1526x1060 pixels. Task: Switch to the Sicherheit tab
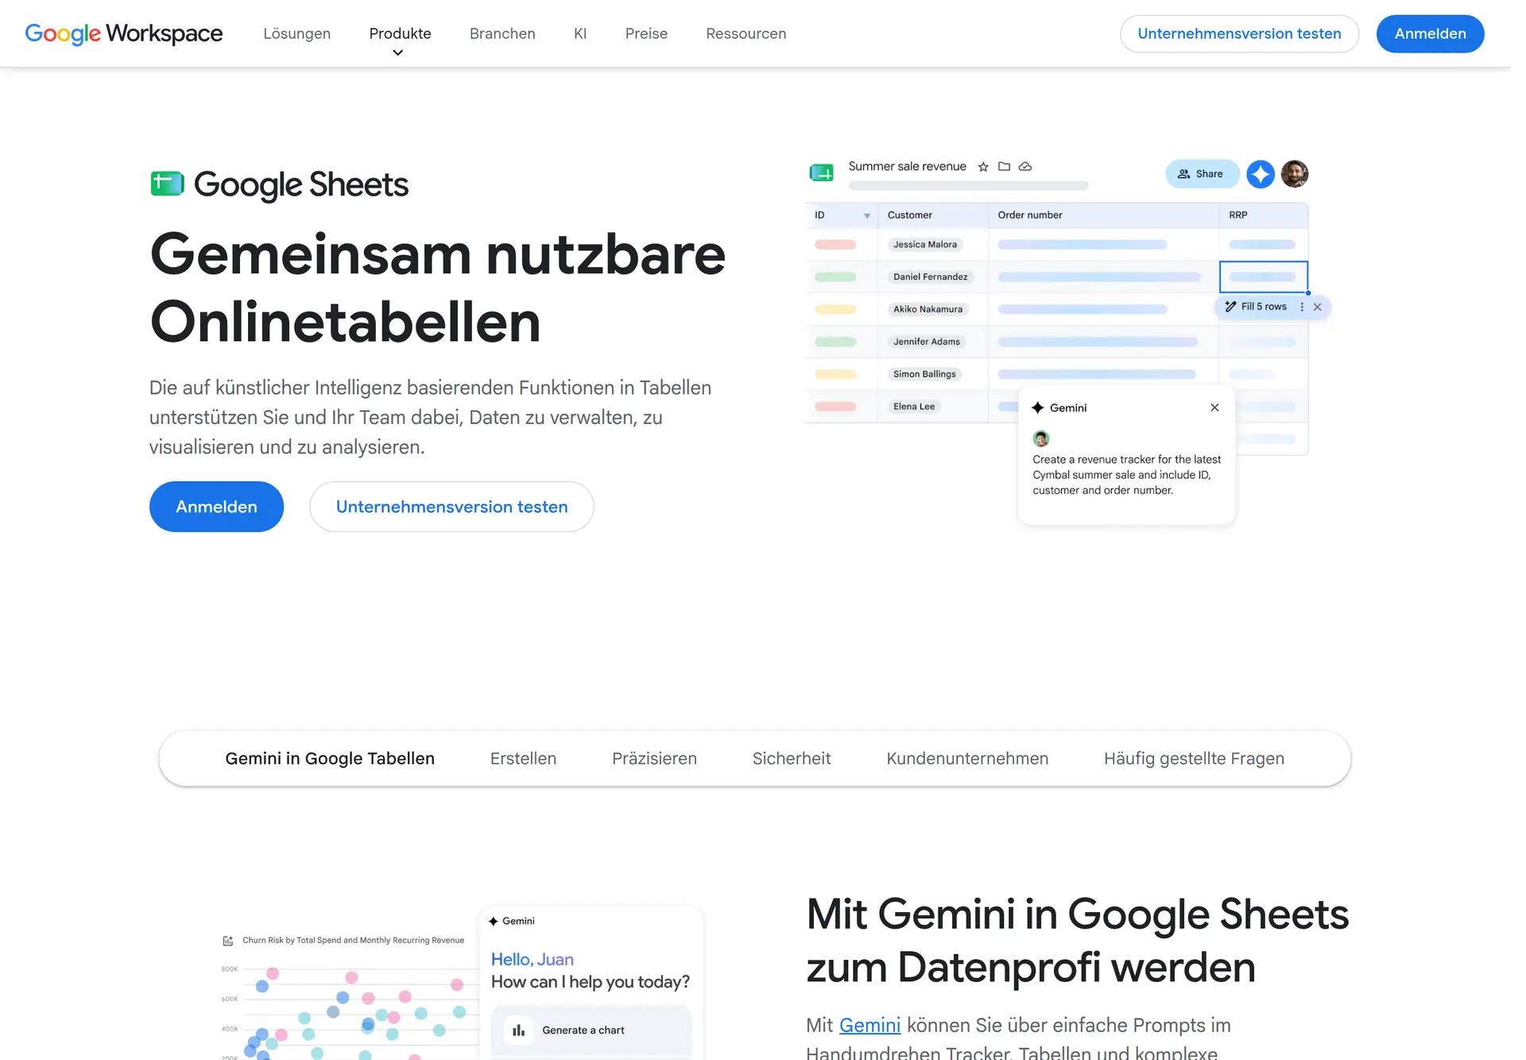[792, 759]
